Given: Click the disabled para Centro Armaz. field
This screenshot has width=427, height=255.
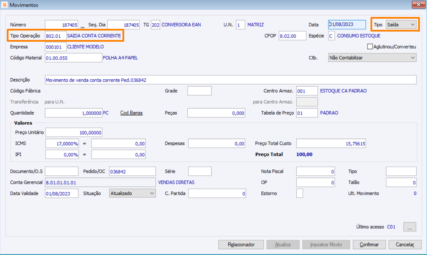Looking at the screenshot, I should coord(307,102).
